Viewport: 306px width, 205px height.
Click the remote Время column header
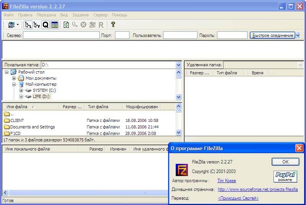(259, 73)
